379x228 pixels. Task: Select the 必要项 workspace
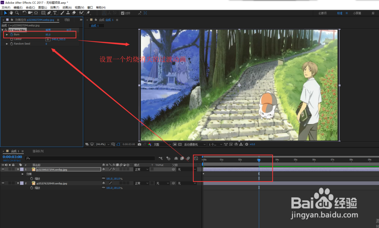point(323,13)
